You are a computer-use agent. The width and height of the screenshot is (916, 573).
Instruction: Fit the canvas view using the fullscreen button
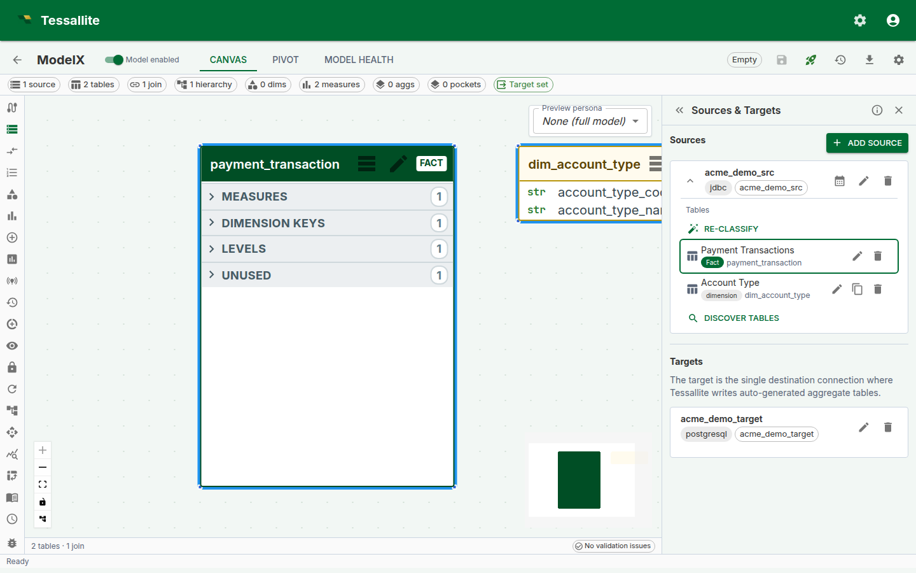click(x=43, y=485)
